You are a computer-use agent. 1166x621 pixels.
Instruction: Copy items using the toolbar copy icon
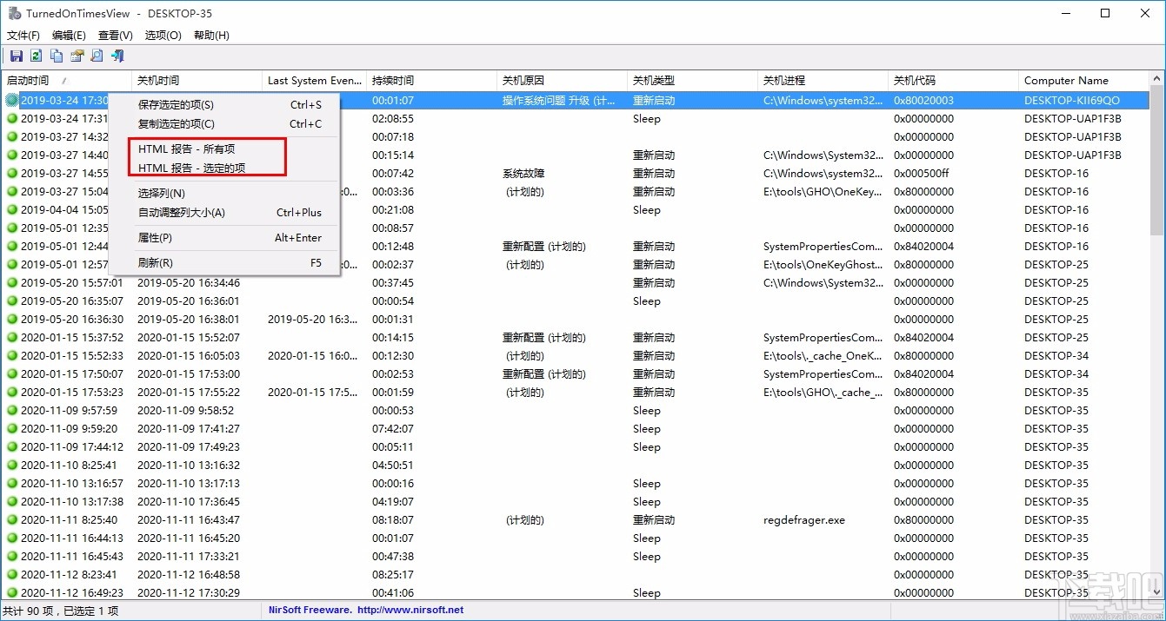[x=56, y=55]
